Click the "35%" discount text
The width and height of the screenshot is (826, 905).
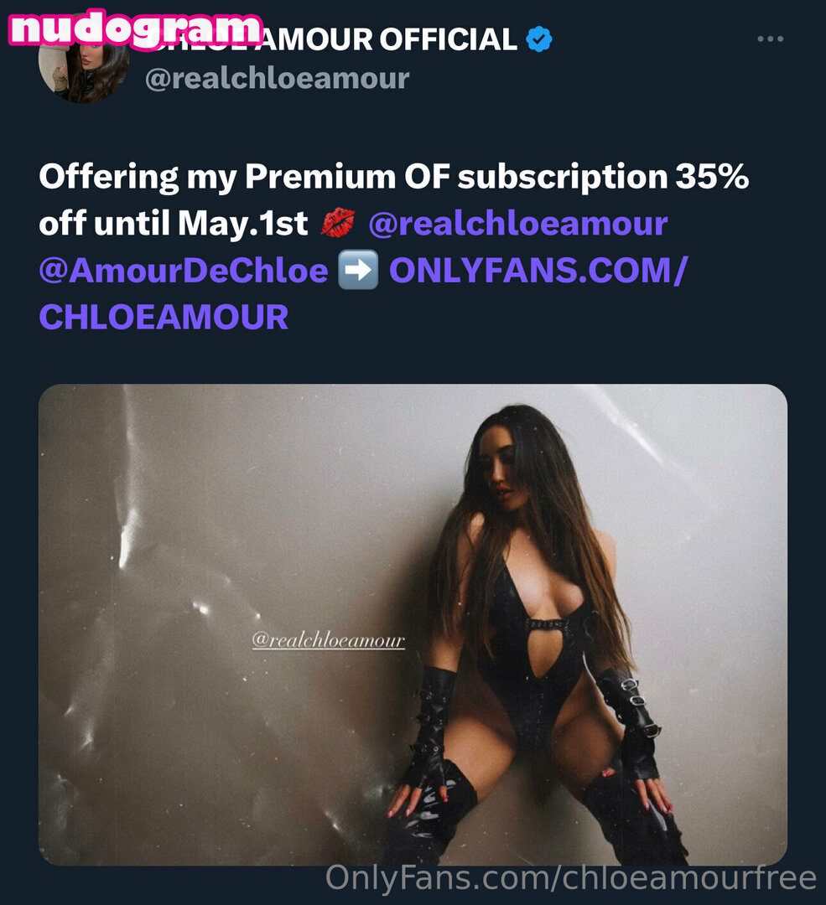point(712,176)
